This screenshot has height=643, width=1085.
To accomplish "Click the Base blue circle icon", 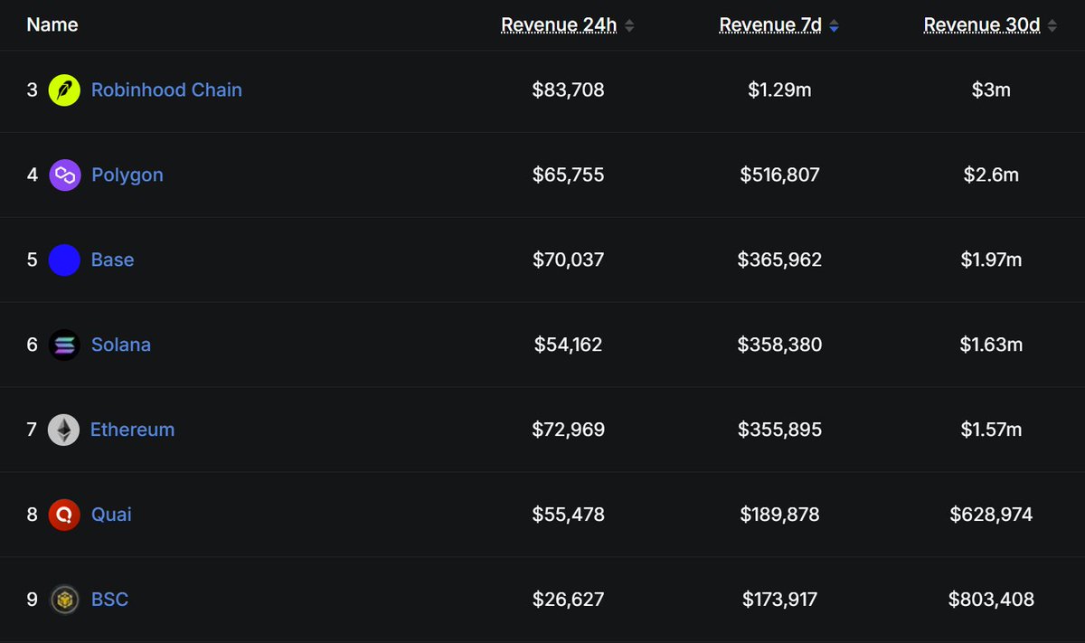I will (64, 260).
